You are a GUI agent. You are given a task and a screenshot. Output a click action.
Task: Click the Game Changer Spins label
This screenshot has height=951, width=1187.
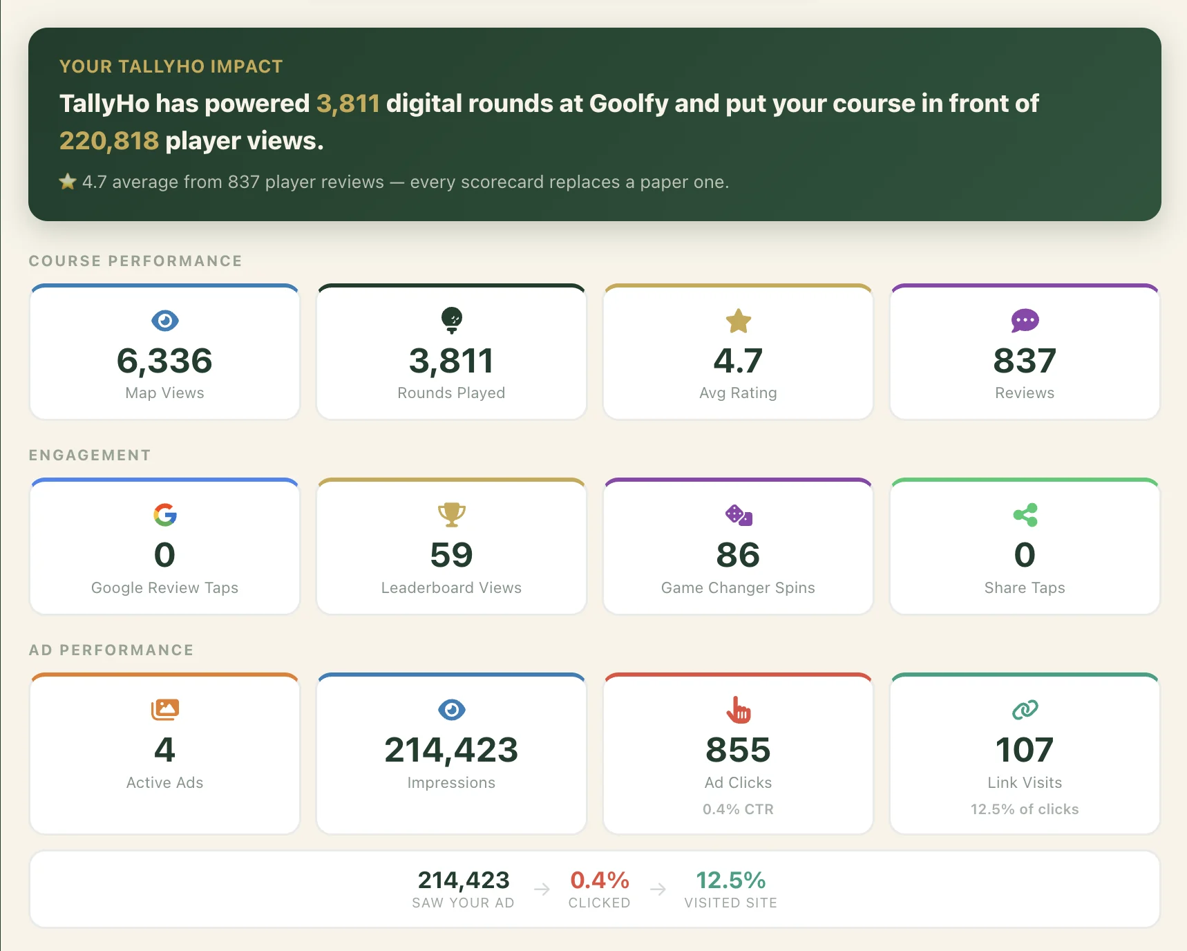[738, 588]
